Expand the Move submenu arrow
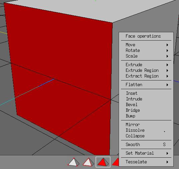The width and height of the screenshot is (179, 169). coord(167,45)
